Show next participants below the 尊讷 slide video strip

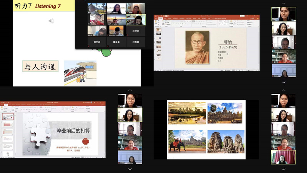(284, 82)
